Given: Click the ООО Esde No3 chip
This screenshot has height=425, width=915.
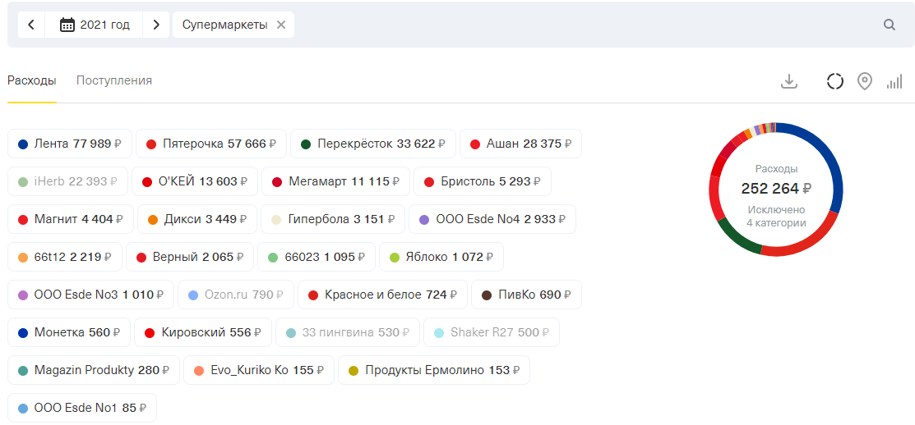Looking at the screenshot, I should coord(90,295).
